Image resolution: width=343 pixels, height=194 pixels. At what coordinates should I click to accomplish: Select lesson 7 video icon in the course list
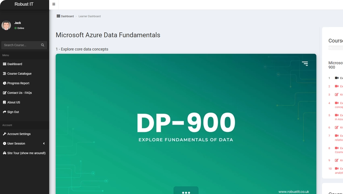pos(337,136)
